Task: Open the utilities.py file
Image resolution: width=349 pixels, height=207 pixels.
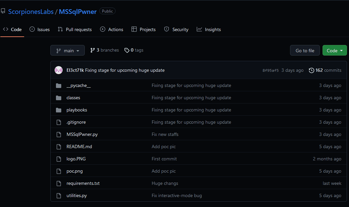Action: coord(76,196)
